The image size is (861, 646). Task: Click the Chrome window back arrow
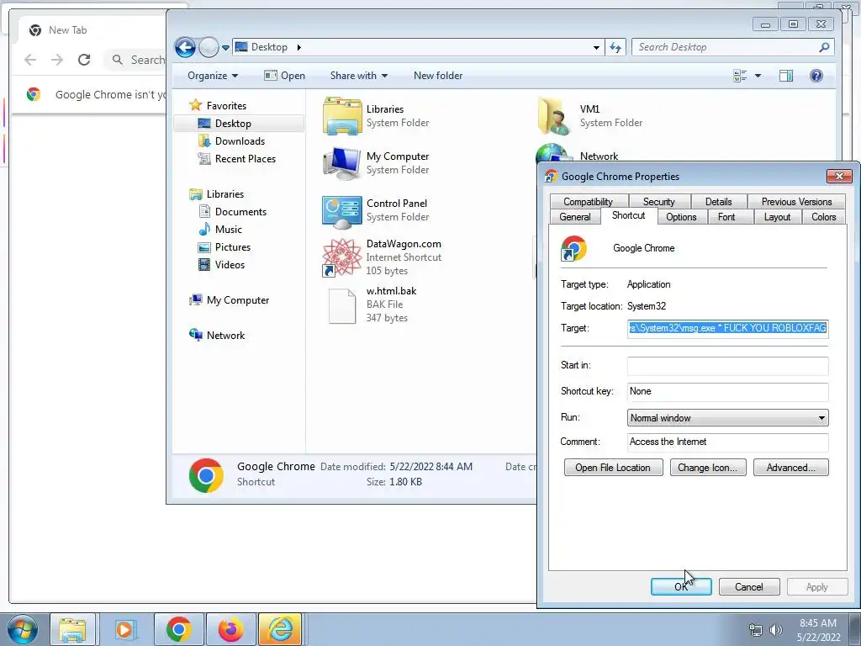pyautogui.click(x=30, y=60)
